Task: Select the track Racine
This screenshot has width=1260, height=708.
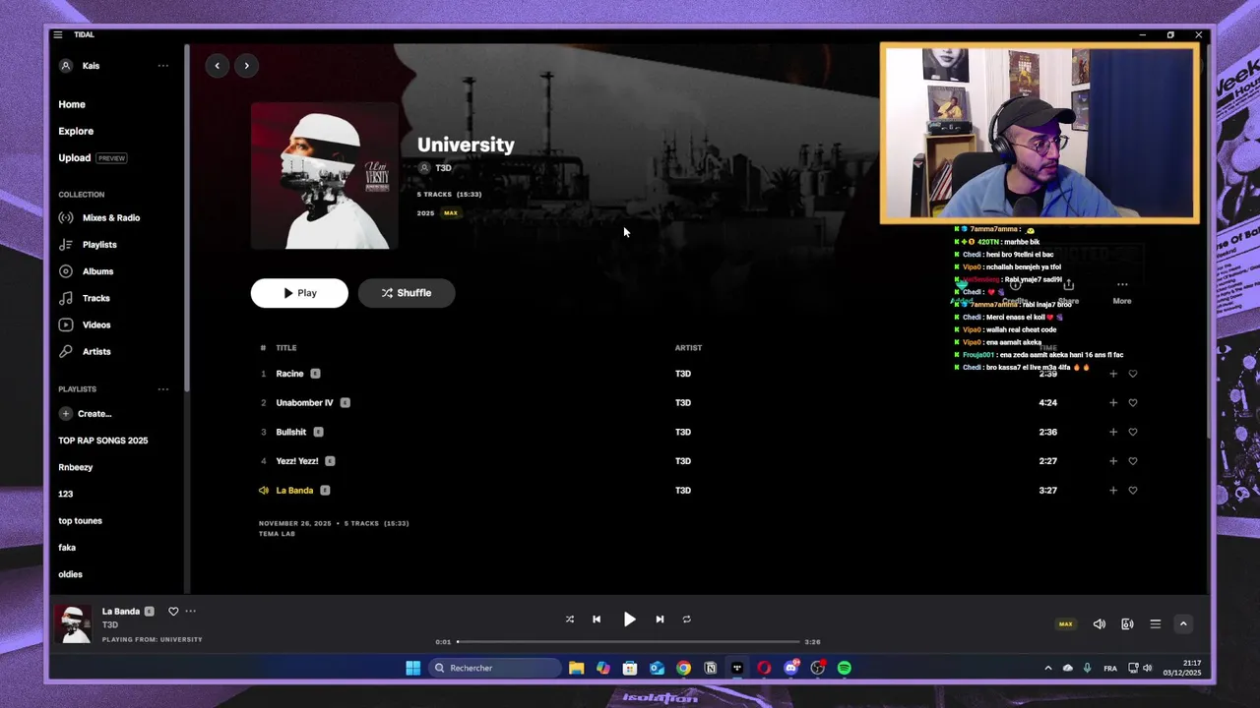Action: click(289, 374)
